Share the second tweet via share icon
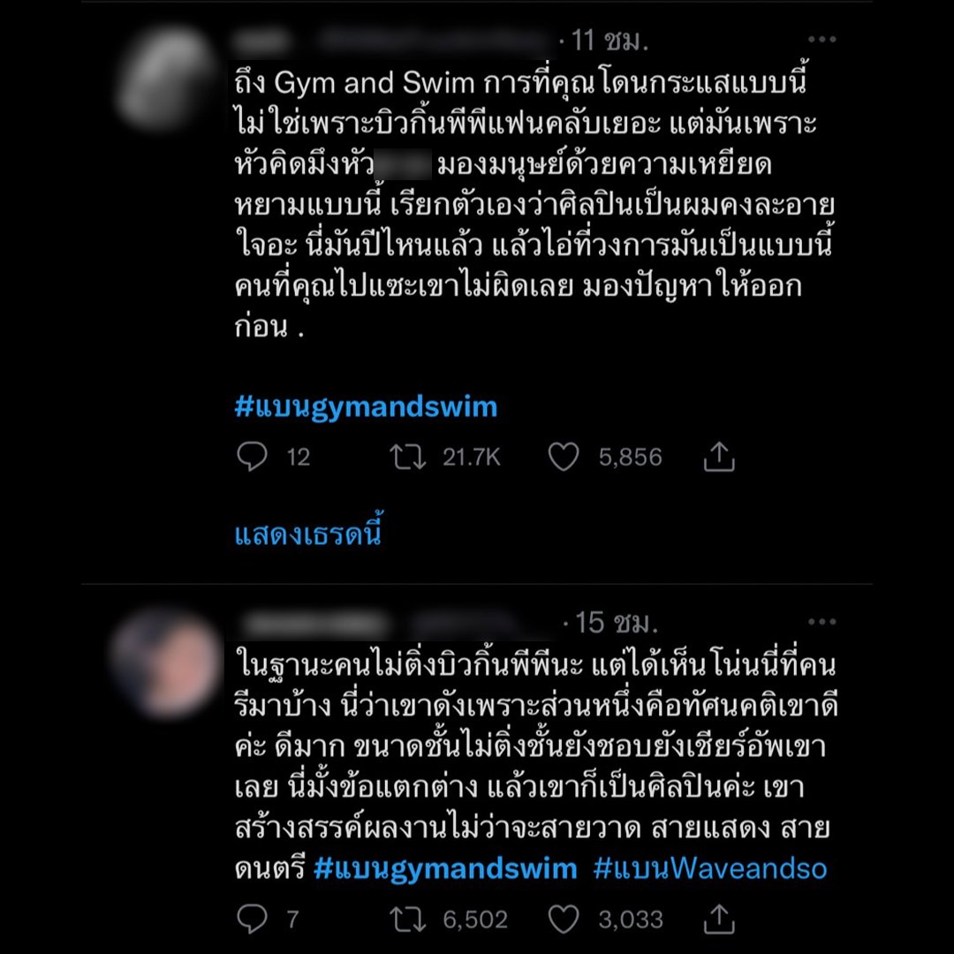The image size is (954, 954). (719, 919)
